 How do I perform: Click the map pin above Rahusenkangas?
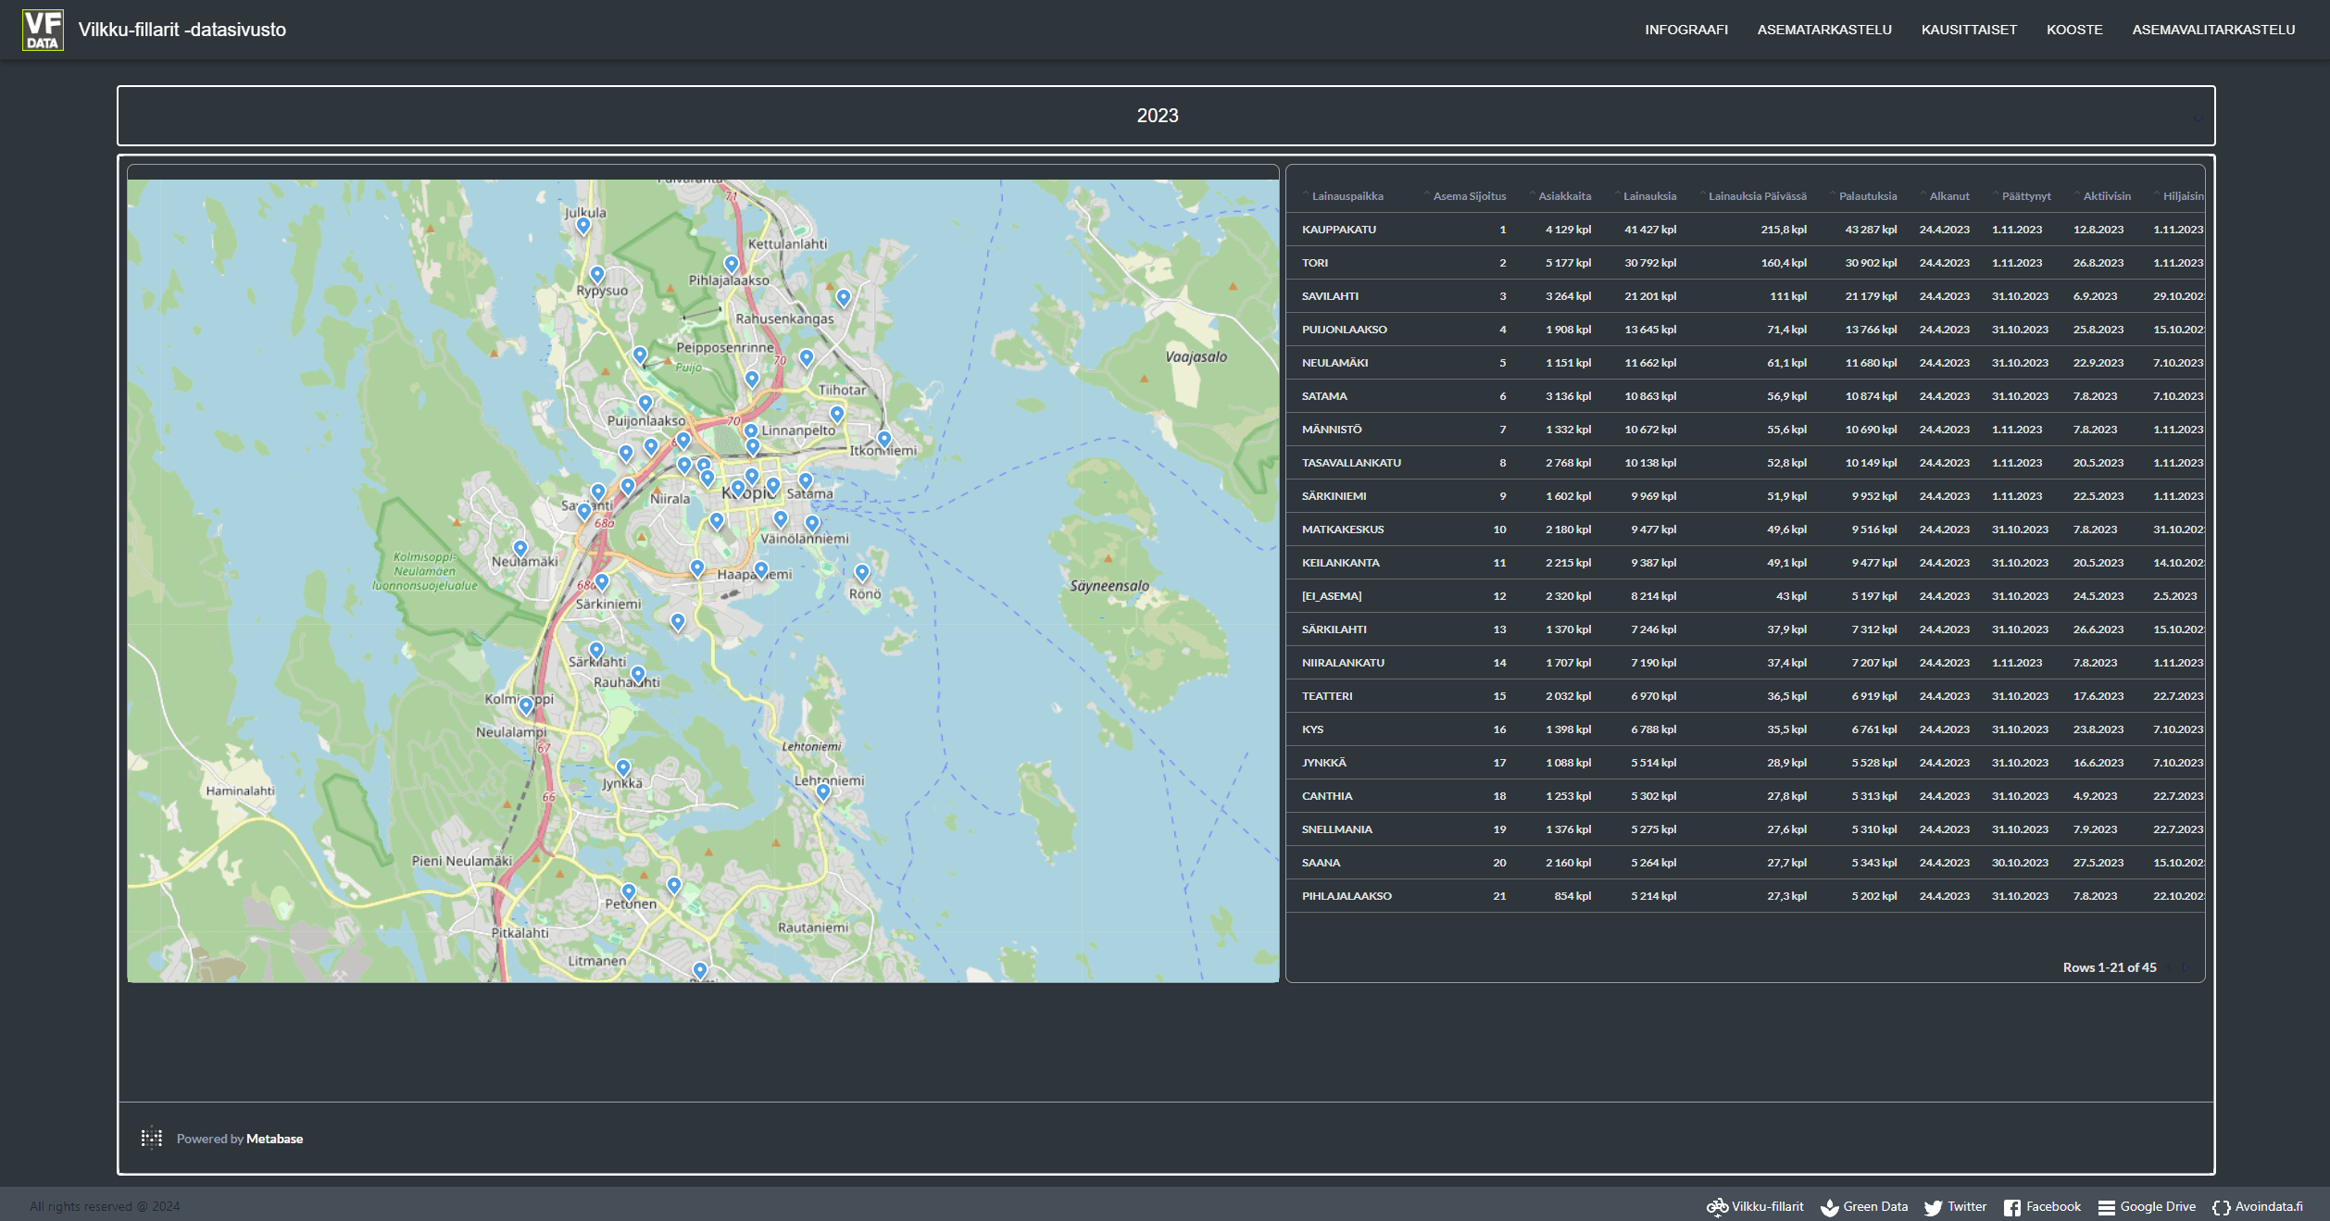844,299
